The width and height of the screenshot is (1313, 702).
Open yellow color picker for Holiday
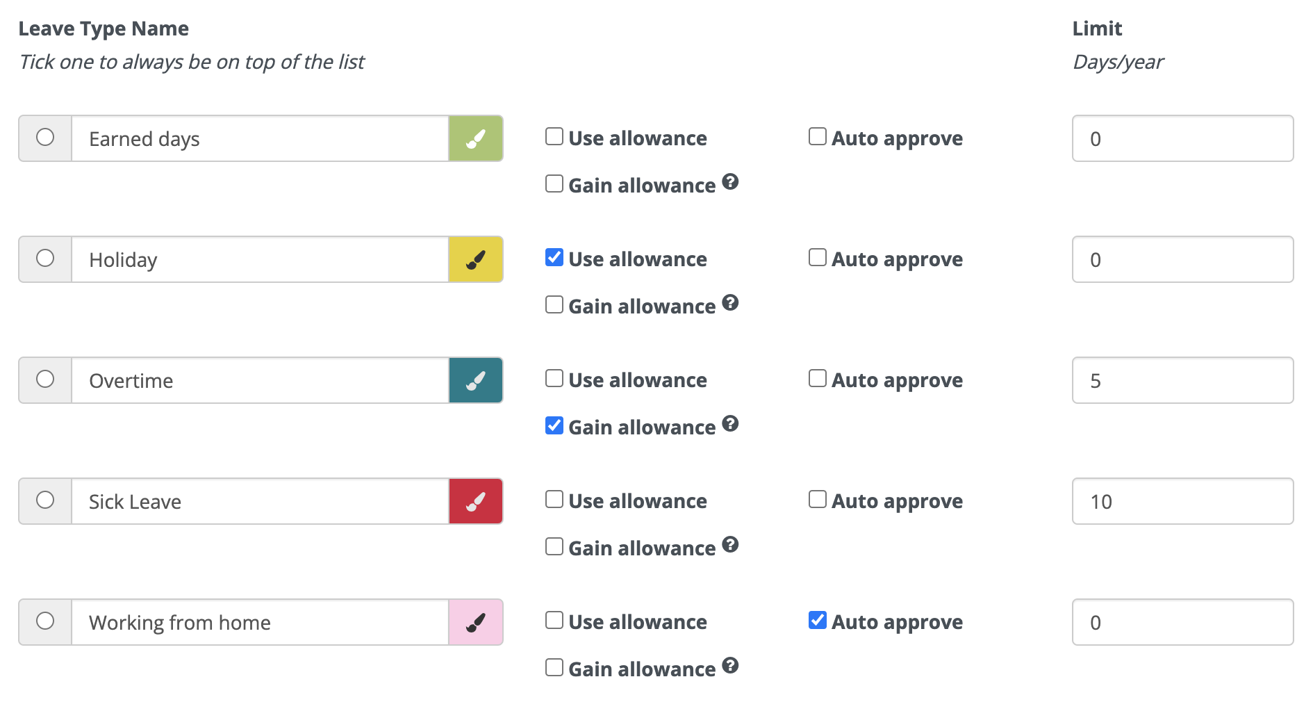click(x=476, y=260)
